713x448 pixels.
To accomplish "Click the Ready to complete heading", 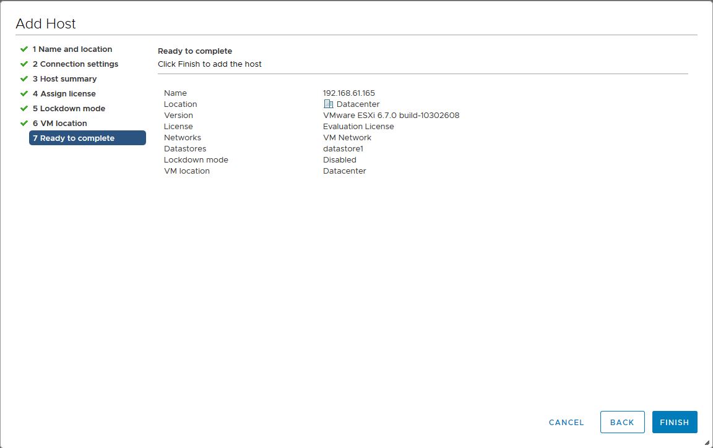I will pyautogui.click(x=195, y=51).
